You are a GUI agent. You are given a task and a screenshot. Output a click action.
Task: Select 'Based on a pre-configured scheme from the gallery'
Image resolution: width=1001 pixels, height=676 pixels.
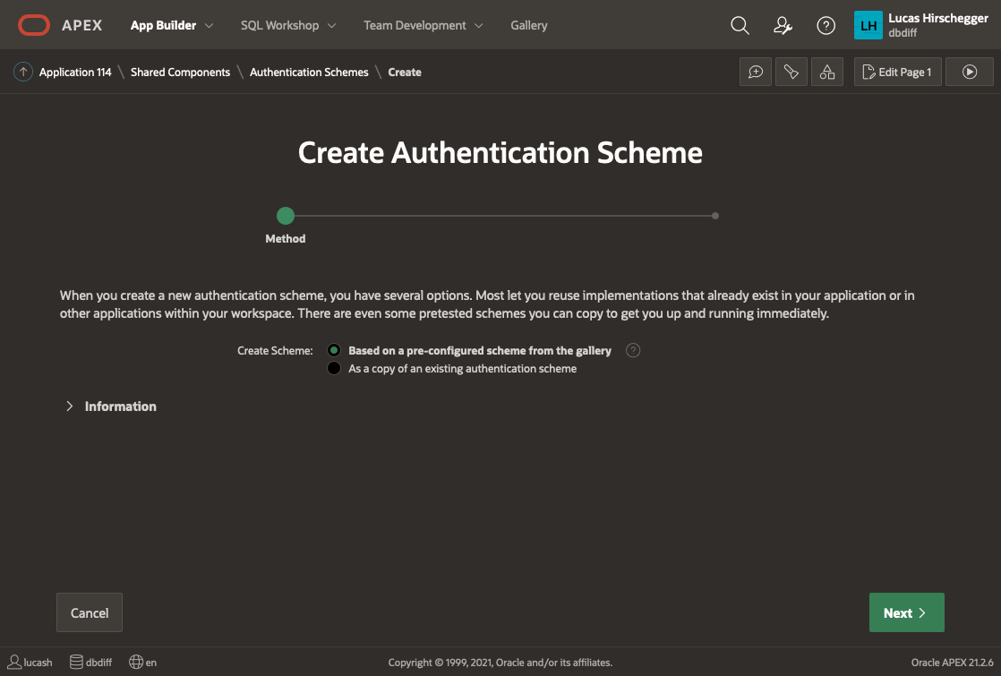(x=334, y=350)
